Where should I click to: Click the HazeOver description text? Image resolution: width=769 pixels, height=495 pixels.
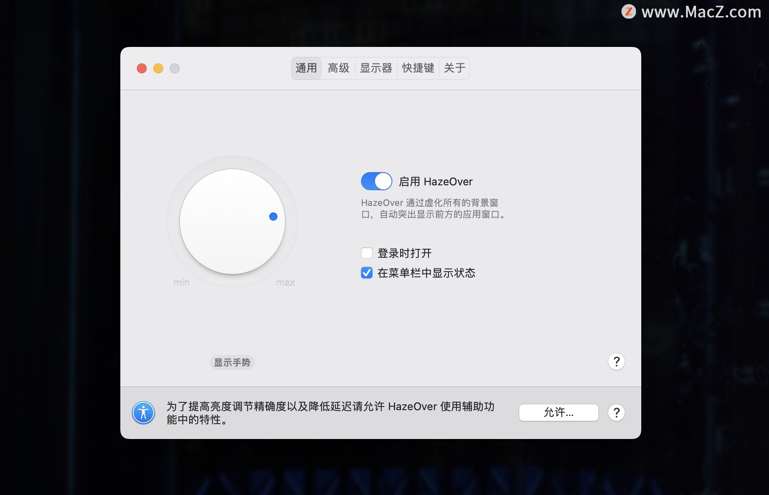pos(433,208)
